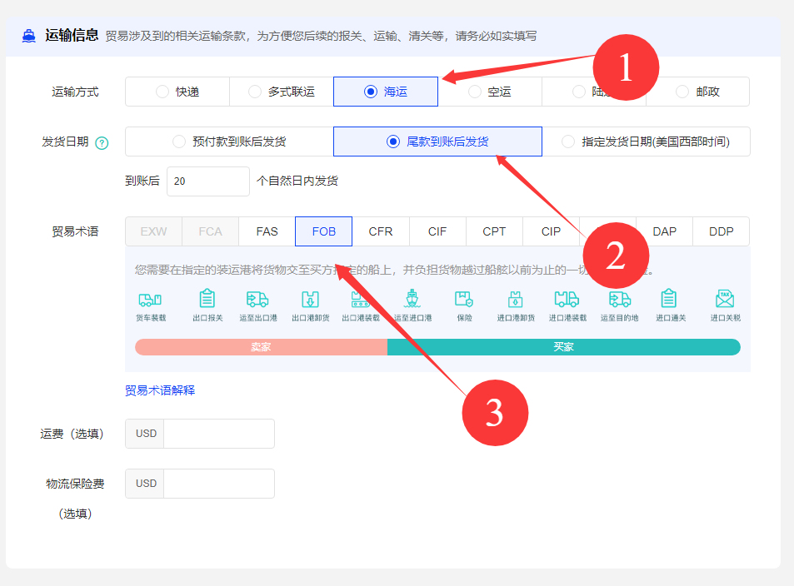Click the 出口报关 export declaration icon

(x=207, y=300)
